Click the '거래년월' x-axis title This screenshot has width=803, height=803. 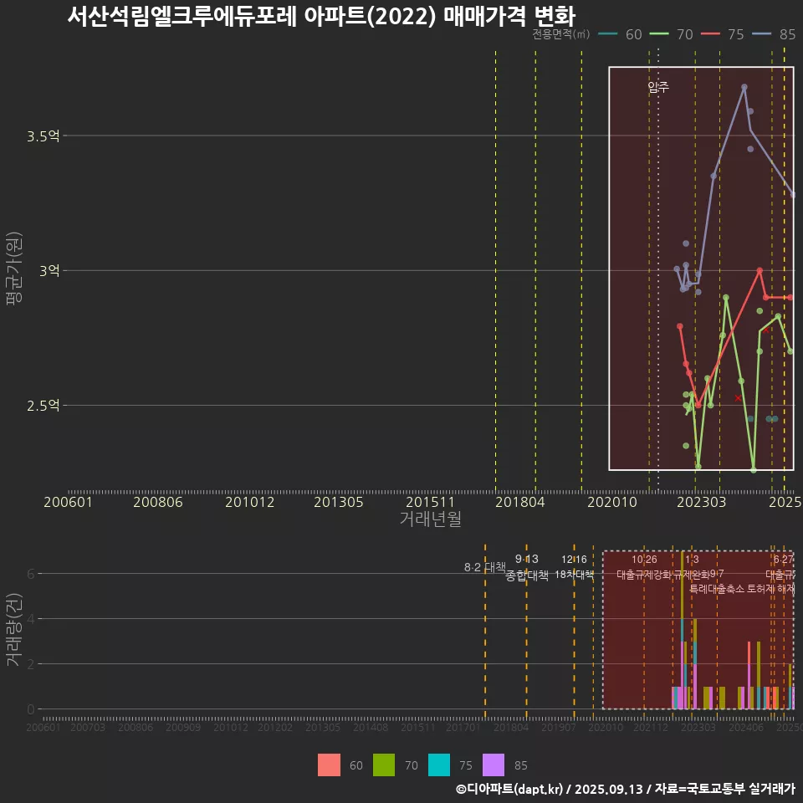click(431, 519)
